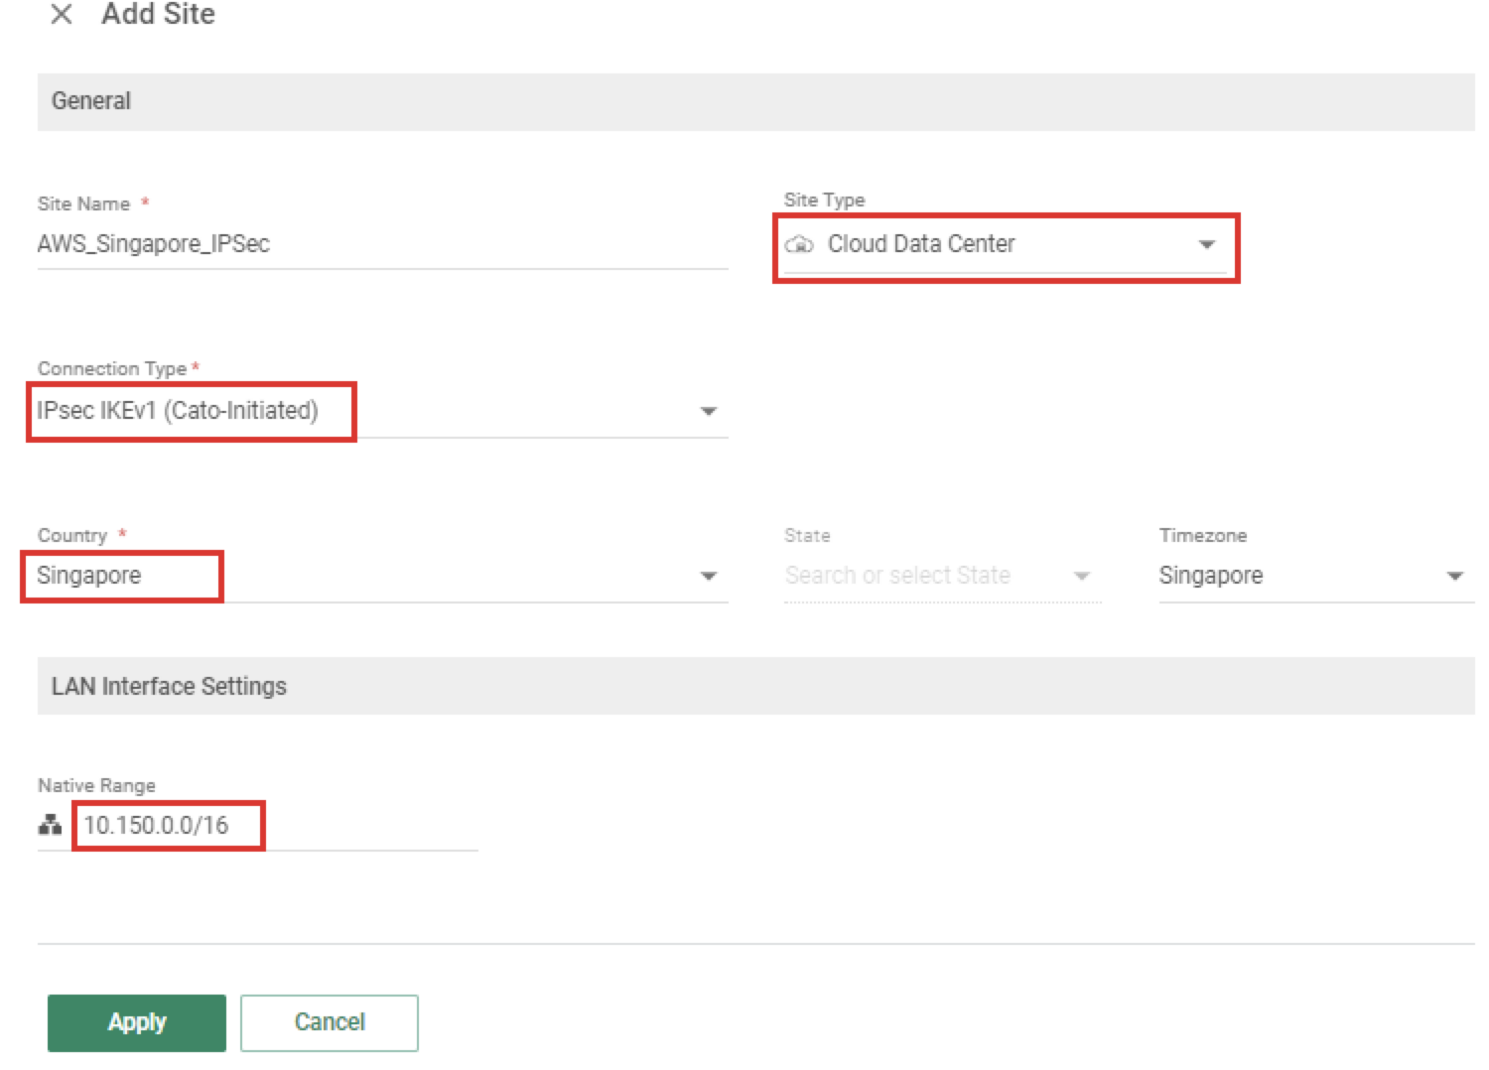The image size is (1489, 1070).
Task: Click the LAN Interface Settings header
Action: pyautogui.click(x=169, y=687)
